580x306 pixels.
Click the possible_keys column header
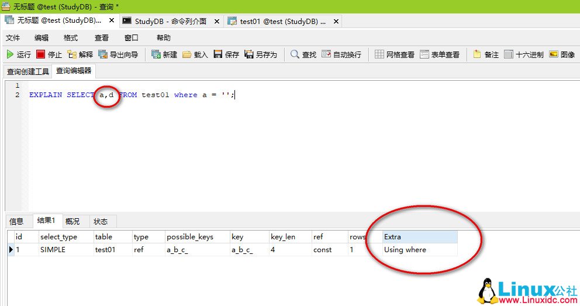[x=198, y=237]
